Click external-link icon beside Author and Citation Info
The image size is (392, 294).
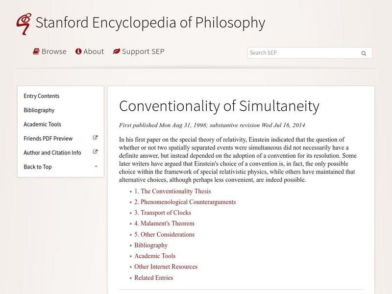95,152
